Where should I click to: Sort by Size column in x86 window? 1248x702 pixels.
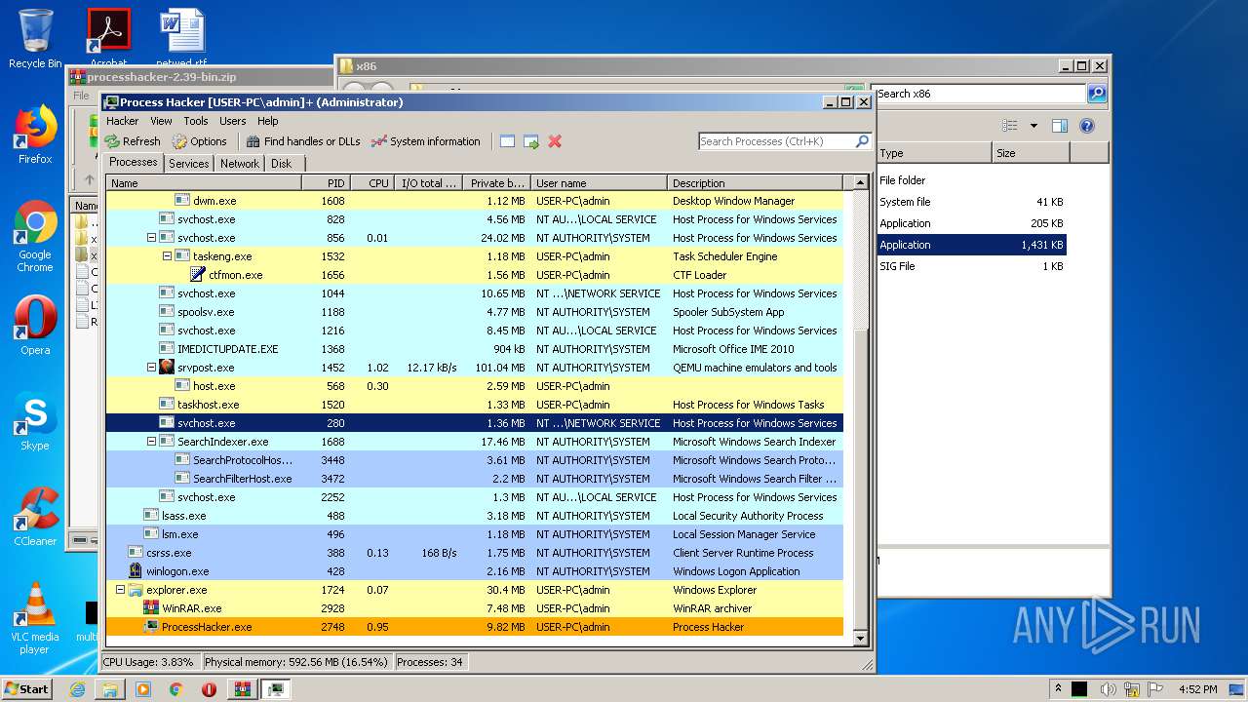1031,153
